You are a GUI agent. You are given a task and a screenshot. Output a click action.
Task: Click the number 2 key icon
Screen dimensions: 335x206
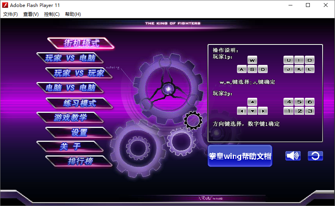[299, 111]
